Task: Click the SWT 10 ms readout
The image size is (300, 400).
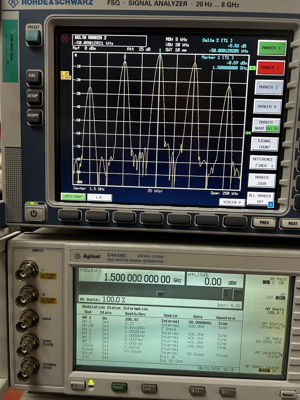Action: tap(176, 50)
